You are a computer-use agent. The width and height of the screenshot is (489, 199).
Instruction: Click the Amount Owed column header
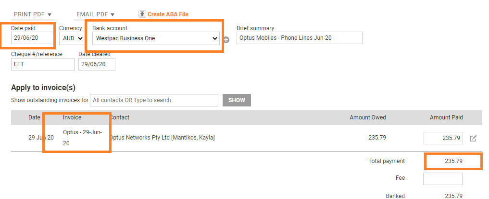pos(367,117)
